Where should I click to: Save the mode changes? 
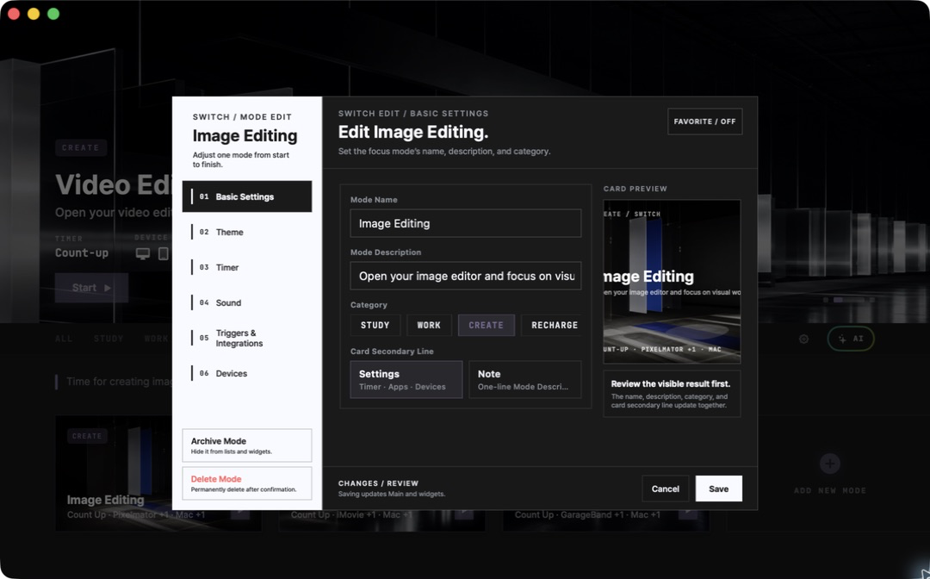[719, 489]
